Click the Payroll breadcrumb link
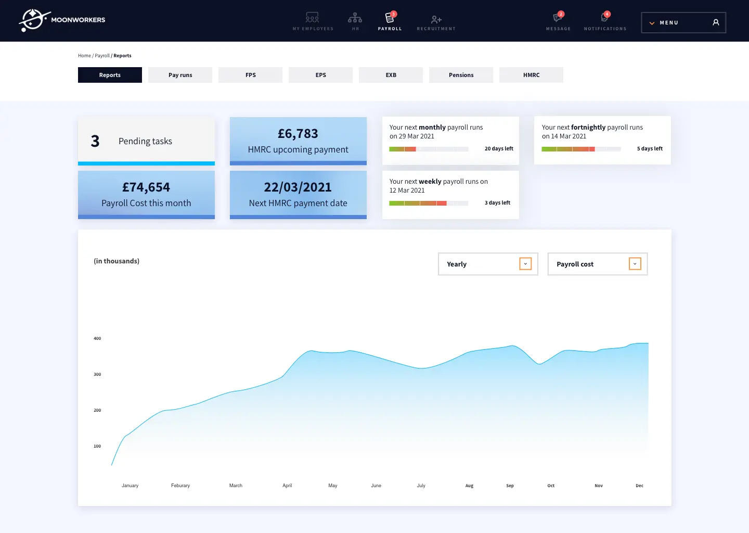This screenshot has width=749, height=533. [102, 56]
